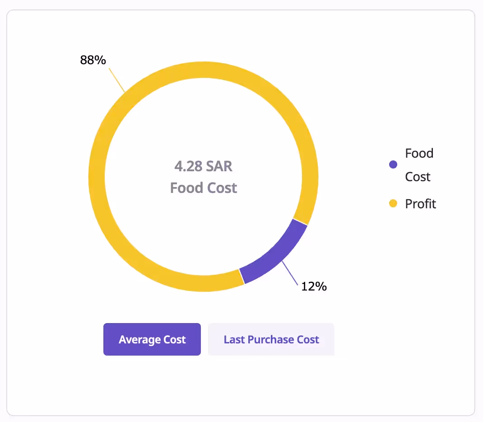Viewport: 483px width, 422px height.
Task: Click the purple Food Cost legend dot
Action: [x=393, y=164]
